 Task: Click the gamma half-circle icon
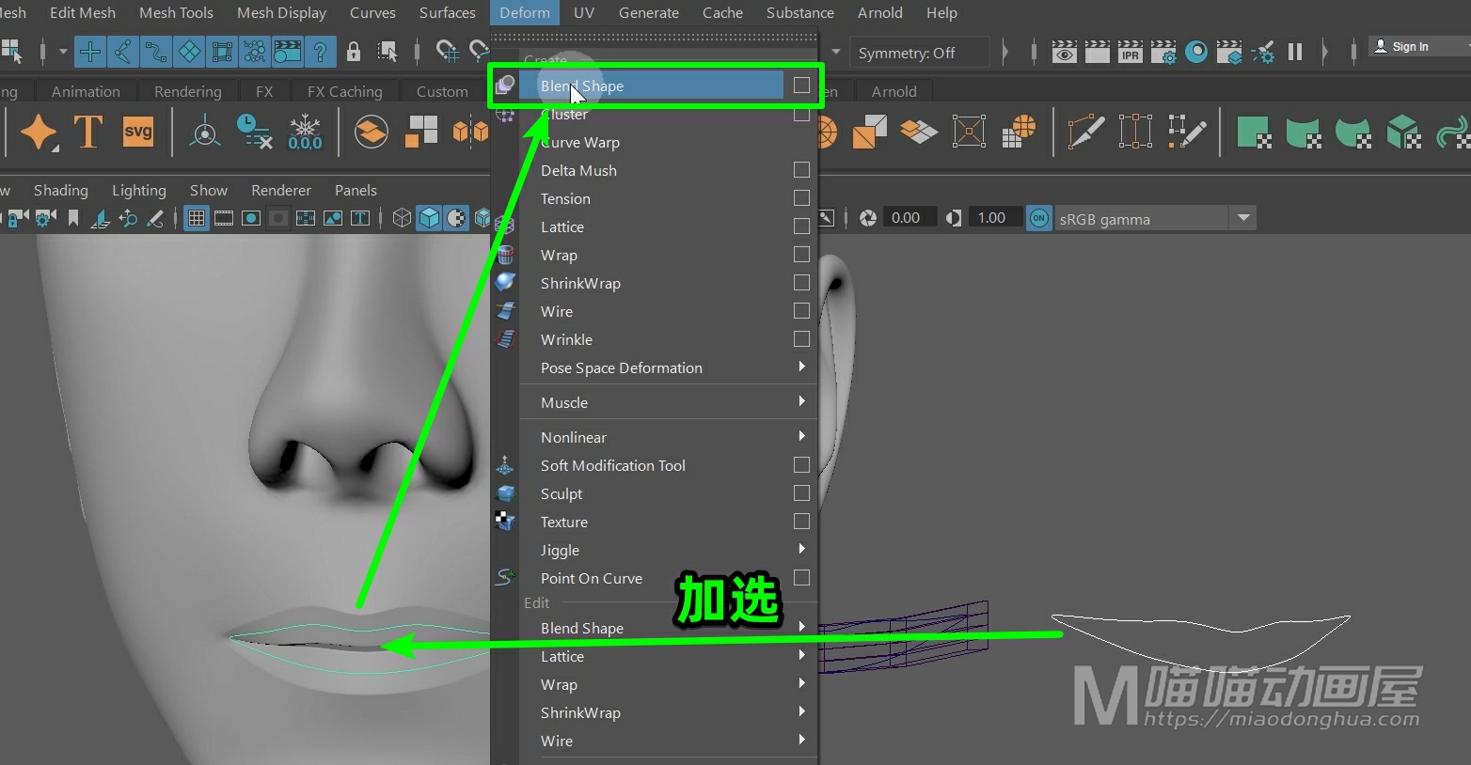954,218
